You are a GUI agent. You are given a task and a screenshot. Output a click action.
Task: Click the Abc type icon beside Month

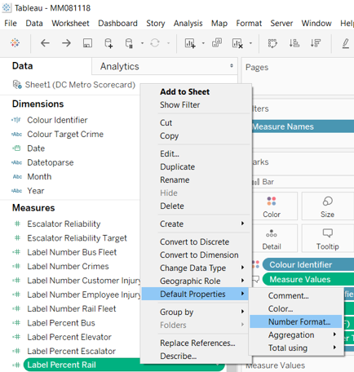[x=17, y=177]
